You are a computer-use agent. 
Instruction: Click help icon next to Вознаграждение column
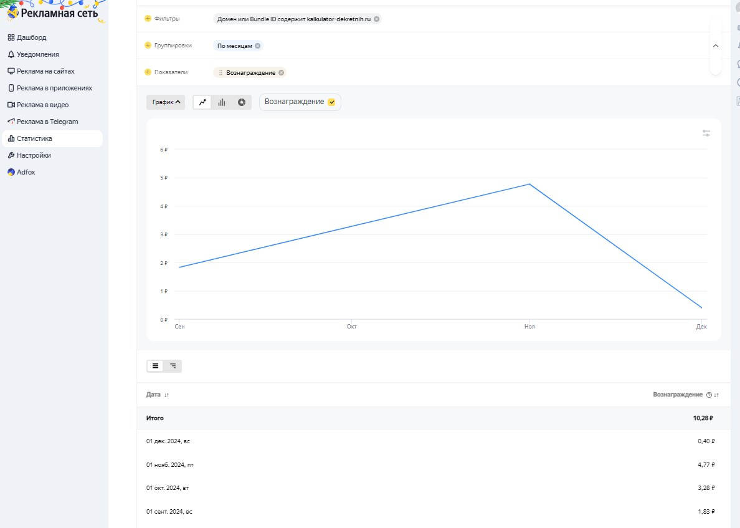[709, 395]
